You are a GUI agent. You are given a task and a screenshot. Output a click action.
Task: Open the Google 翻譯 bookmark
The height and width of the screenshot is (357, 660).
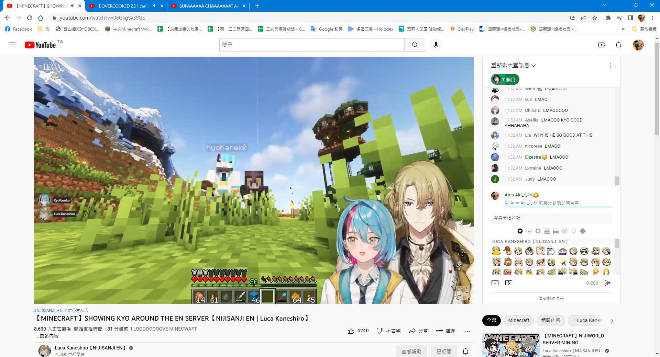[327, 29]
